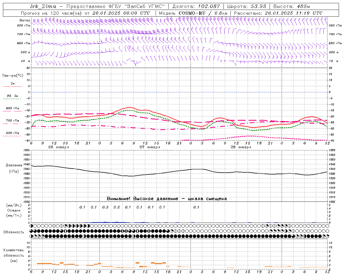The width and height of the screenshot is (343, 274).
Task: Click the 'Осадки' precipitation label
Action: pos(14,210)
